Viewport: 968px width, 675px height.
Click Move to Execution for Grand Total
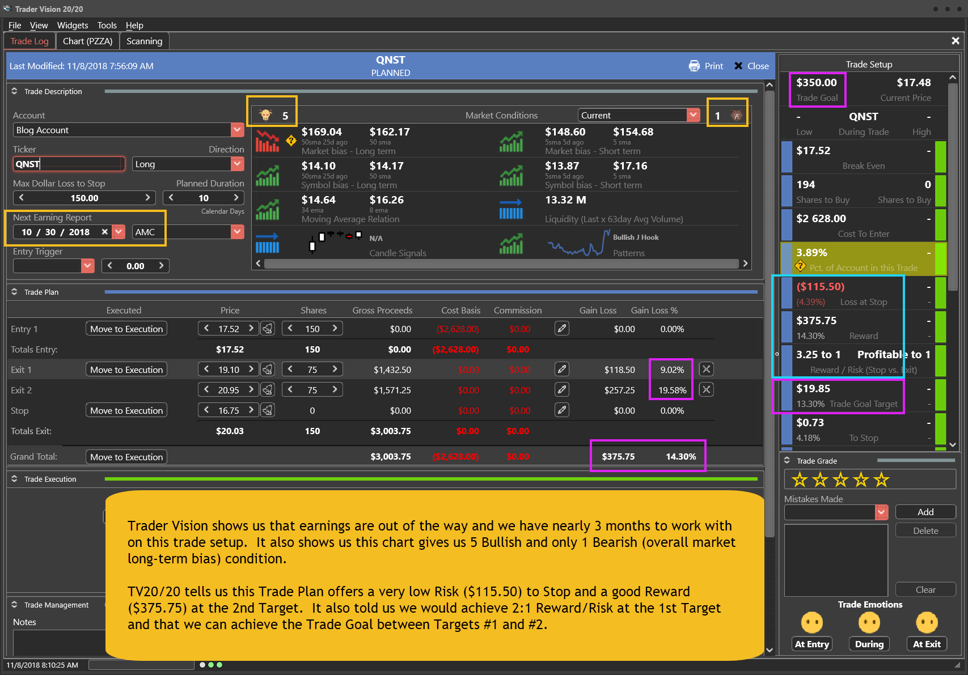pos(126,457)
